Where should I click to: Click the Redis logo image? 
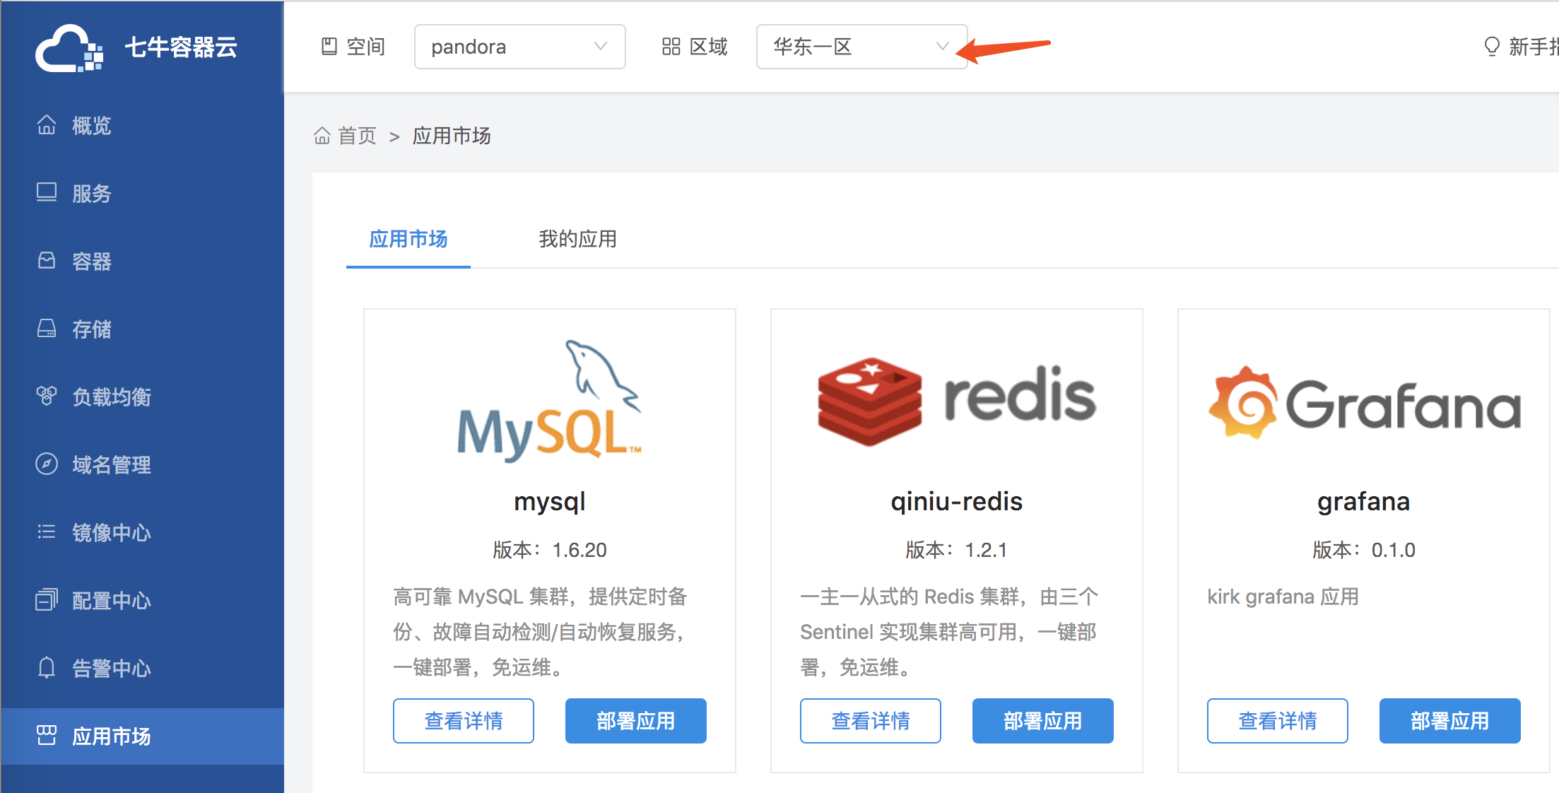click(x=957, y=401)
